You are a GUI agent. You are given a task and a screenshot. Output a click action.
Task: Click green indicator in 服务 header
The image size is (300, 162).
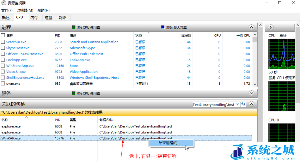coord(74,93)
